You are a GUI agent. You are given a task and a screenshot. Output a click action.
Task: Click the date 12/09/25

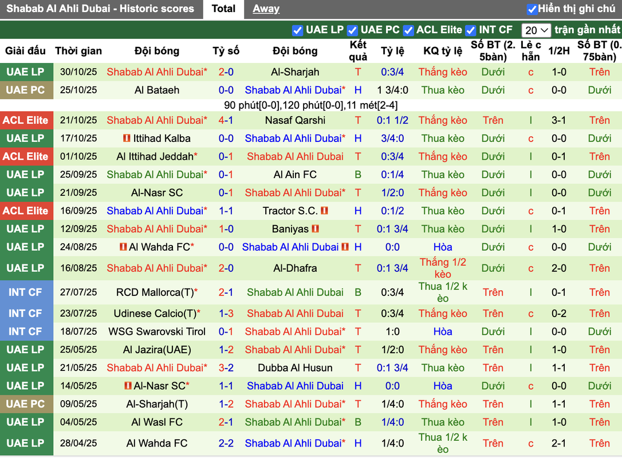[x=78, y=229]
